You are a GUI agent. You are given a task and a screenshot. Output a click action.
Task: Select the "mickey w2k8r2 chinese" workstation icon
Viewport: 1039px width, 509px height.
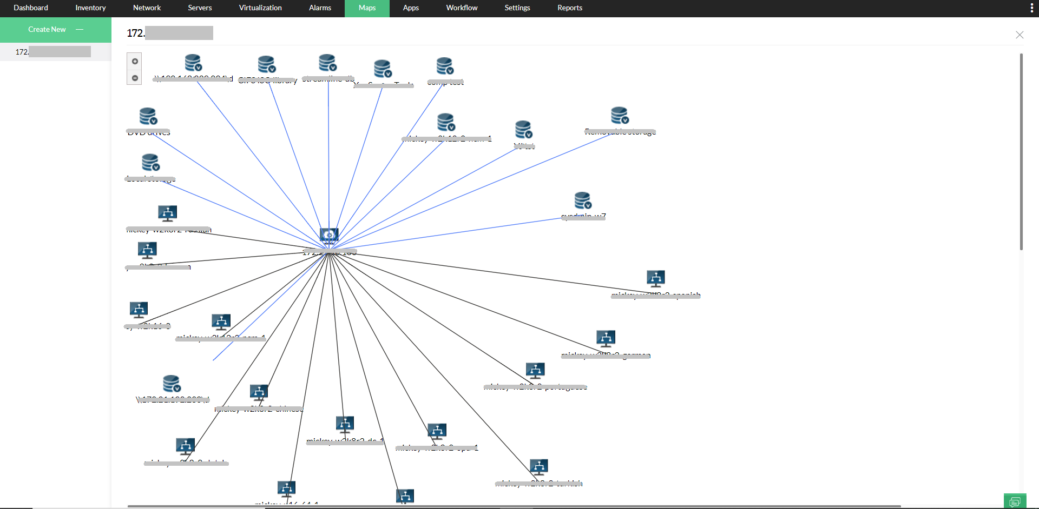[259, 392]
